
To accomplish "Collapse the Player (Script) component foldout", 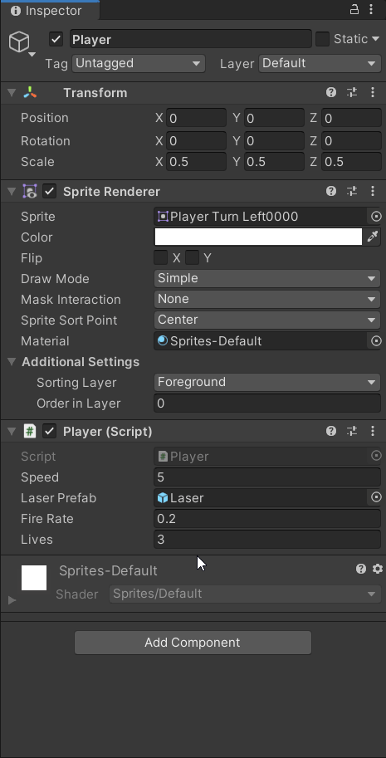I will pos(12,431).
